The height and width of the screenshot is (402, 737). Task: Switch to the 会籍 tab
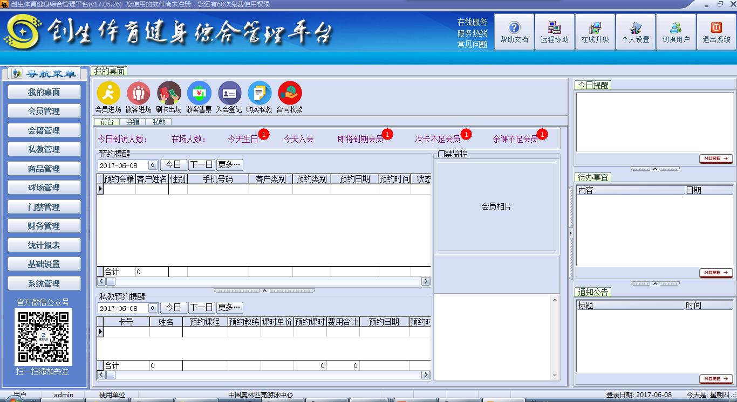click(133, 122)
